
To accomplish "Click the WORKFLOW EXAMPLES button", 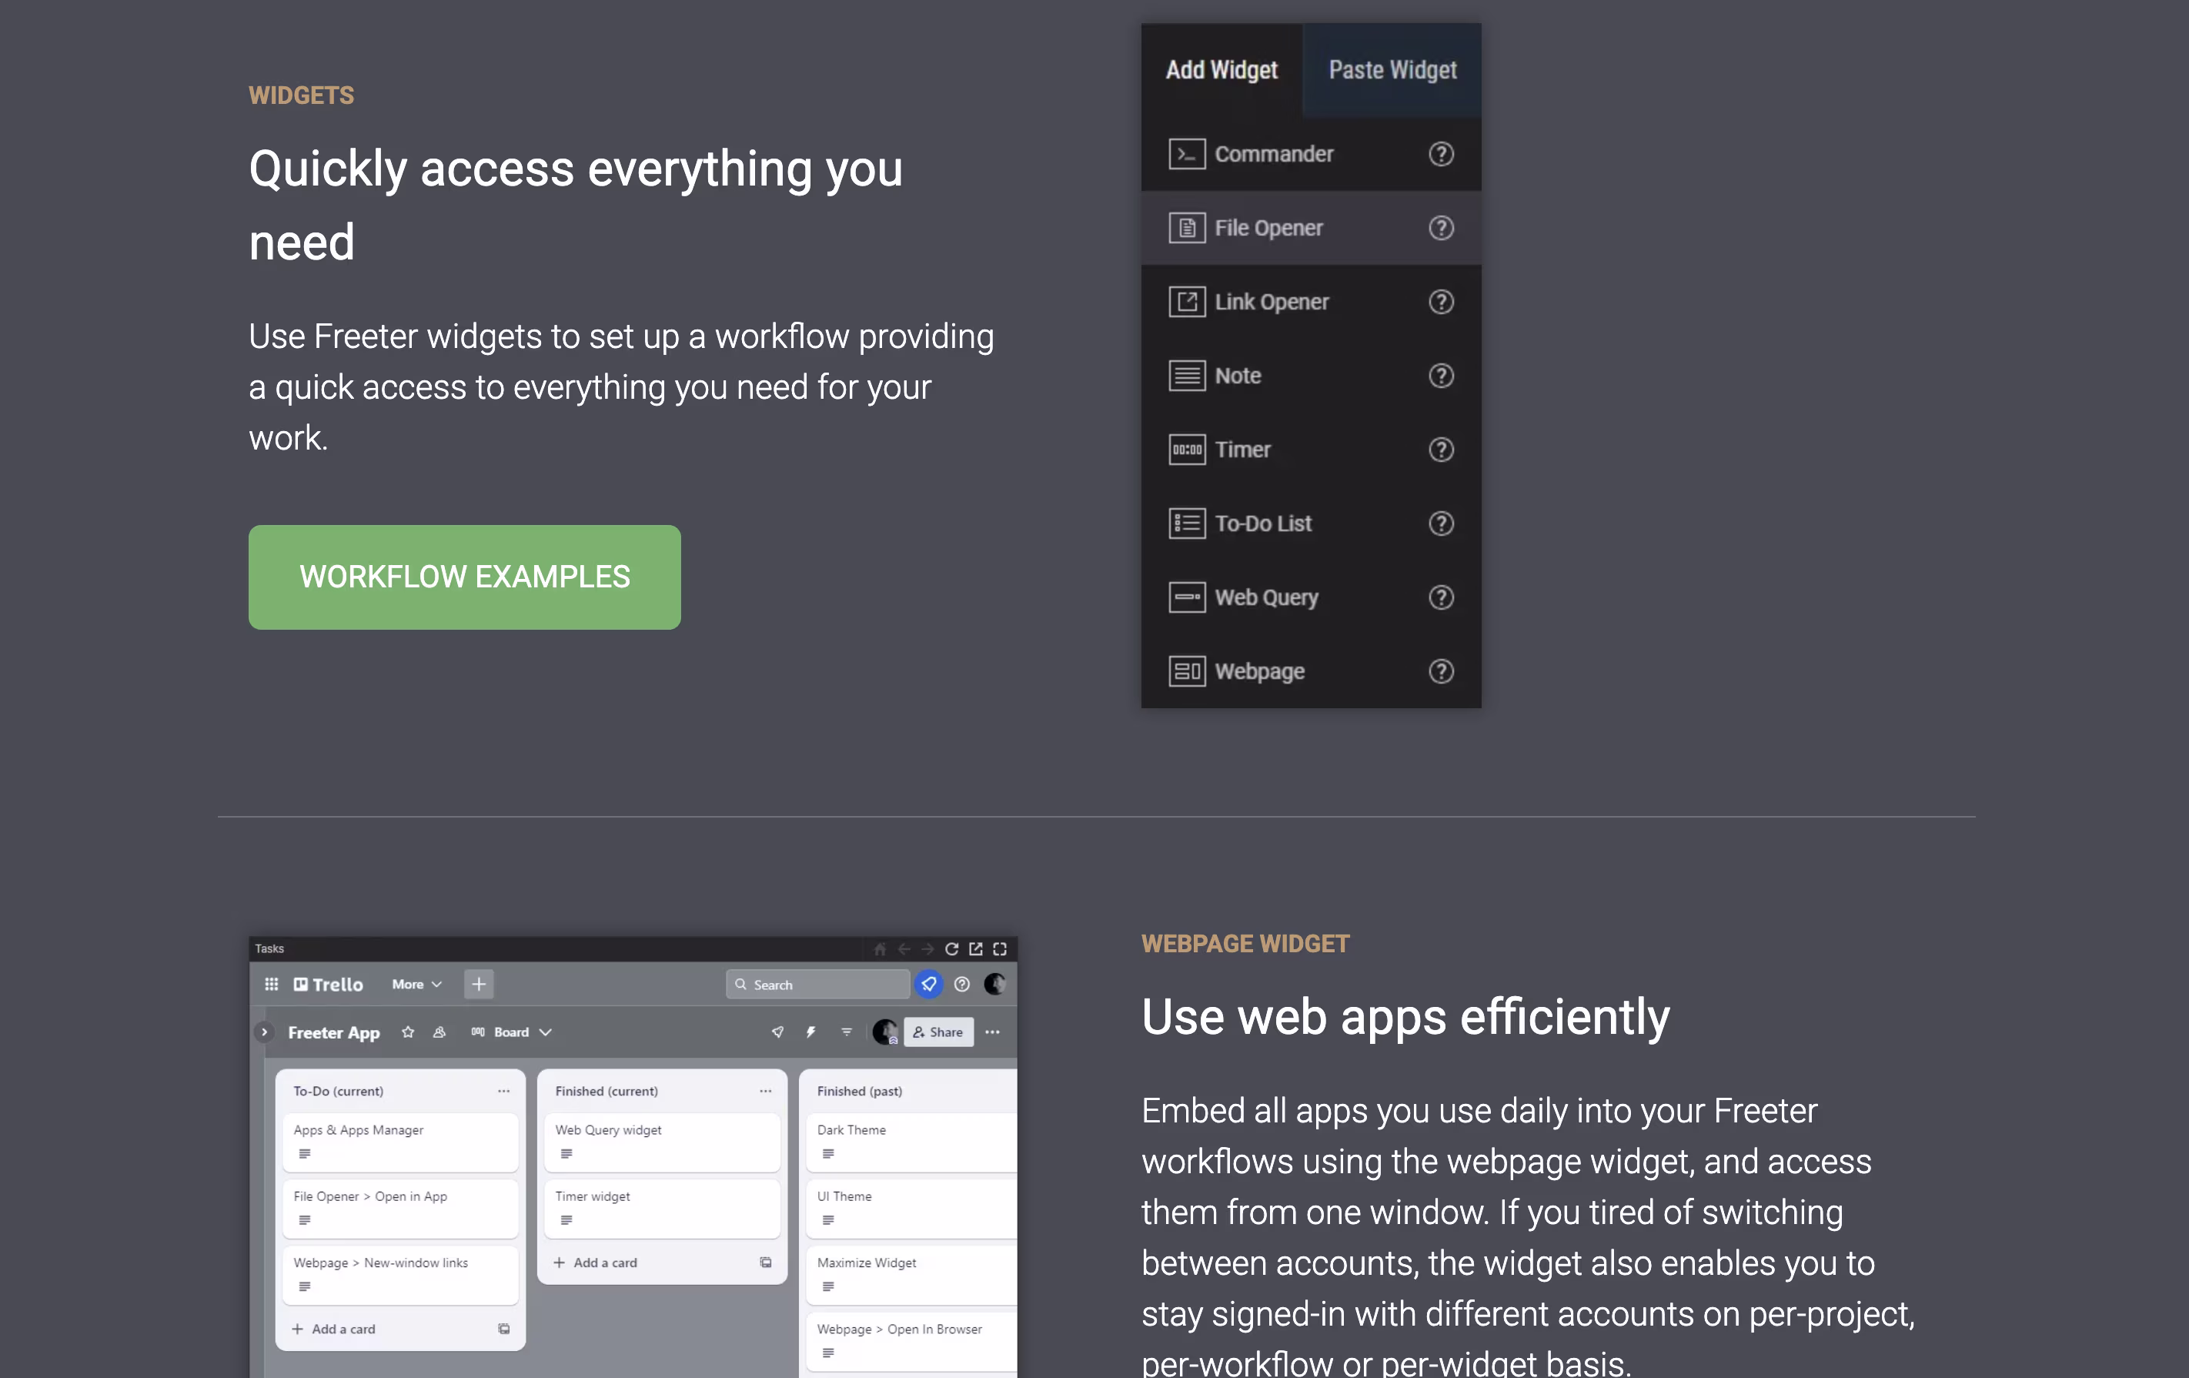I will (x=463, y=577).
